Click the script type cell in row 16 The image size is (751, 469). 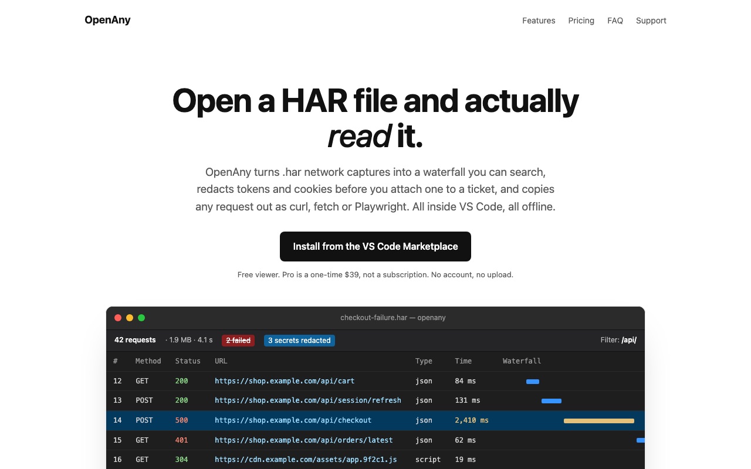(x=428, y=460)
